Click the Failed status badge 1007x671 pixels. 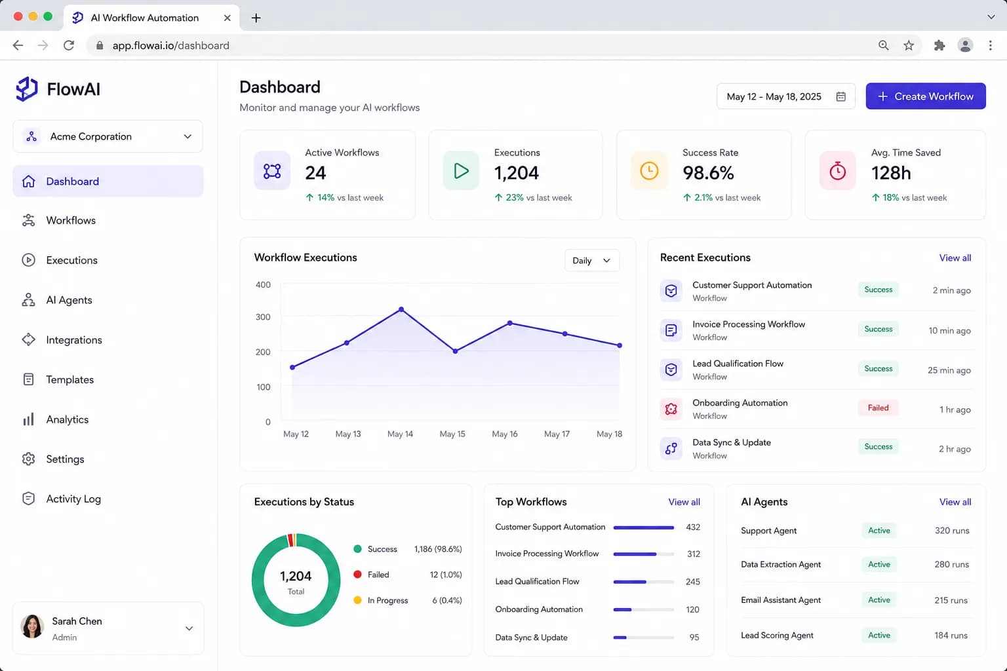point(878,408)
